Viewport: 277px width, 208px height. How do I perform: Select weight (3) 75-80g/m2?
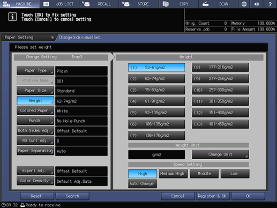156,90
